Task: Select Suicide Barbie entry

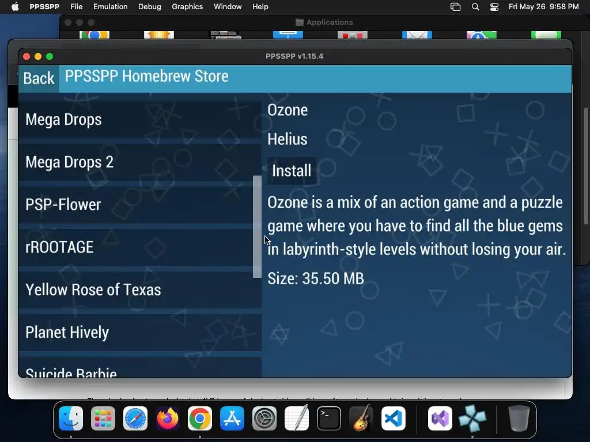Action: tap(139, 367)
